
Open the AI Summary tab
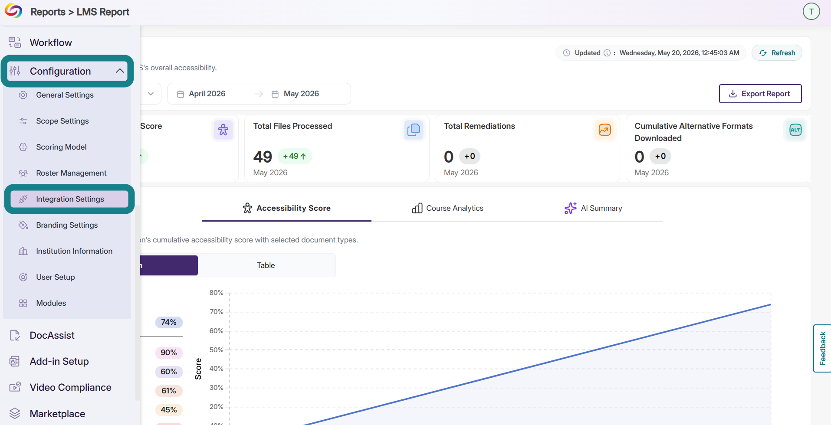point(593,208)
